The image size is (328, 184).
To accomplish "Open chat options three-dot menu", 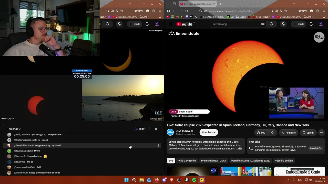I will [x=149, y=129].
